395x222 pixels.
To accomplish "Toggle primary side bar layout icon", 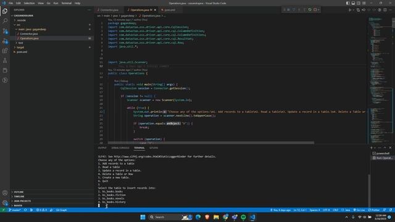I will tap(347, 3).
